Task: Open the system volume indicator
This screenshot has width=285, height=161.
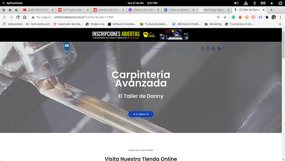Action: click(236, 3)
